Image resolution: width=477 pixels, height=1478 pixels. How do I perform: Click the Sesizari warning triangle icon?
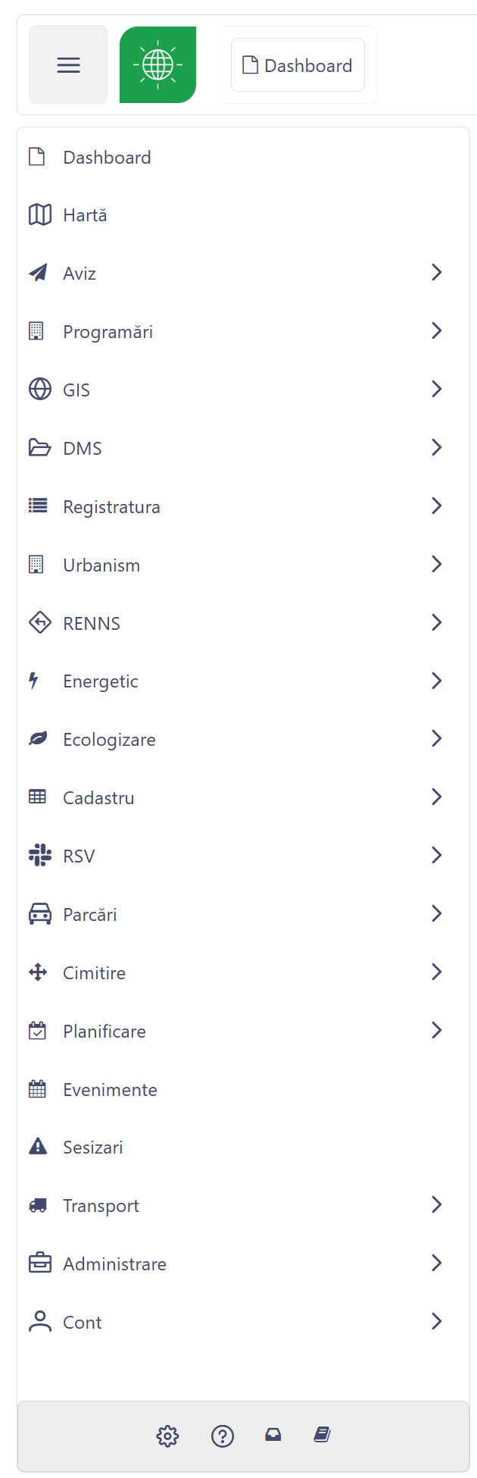click(38, 1147)
